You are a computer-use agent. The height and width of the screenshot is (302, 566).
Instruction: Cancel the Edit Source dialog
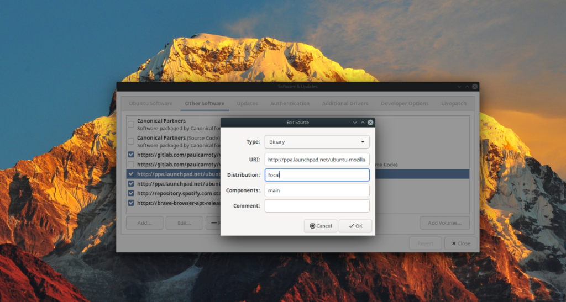tap(321, 226)
